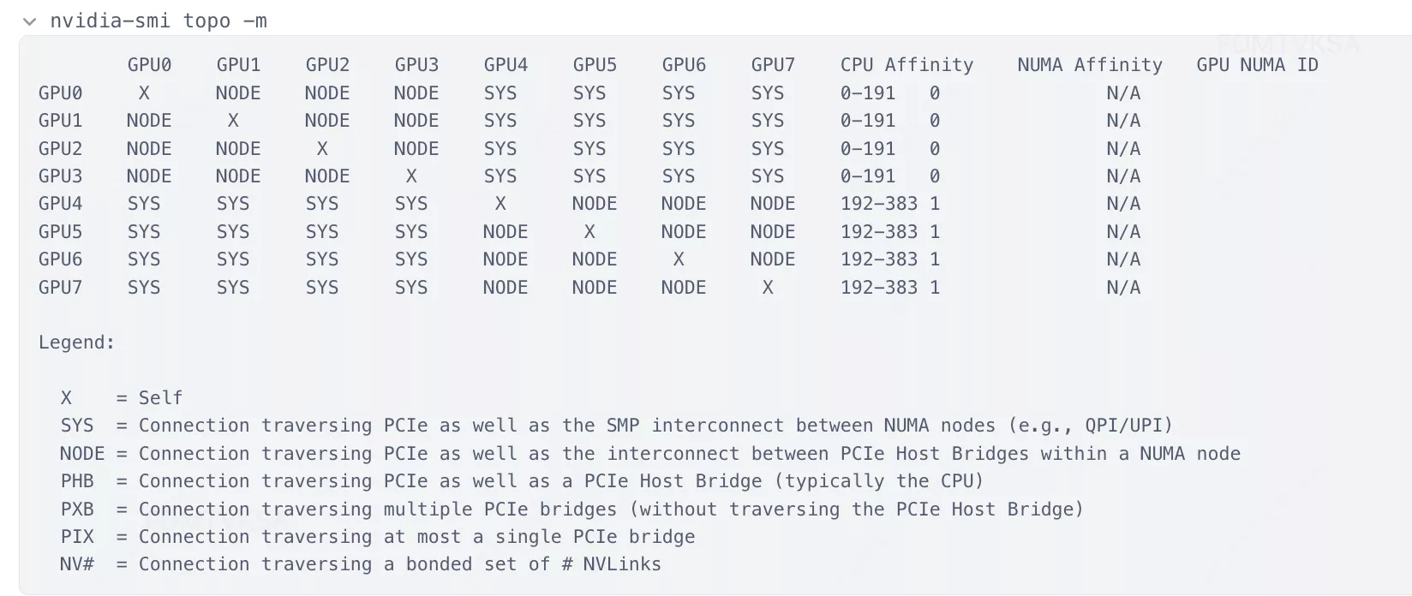
Task: Select the NUMA Affinity column header
Action: (x=1090, y=65)
